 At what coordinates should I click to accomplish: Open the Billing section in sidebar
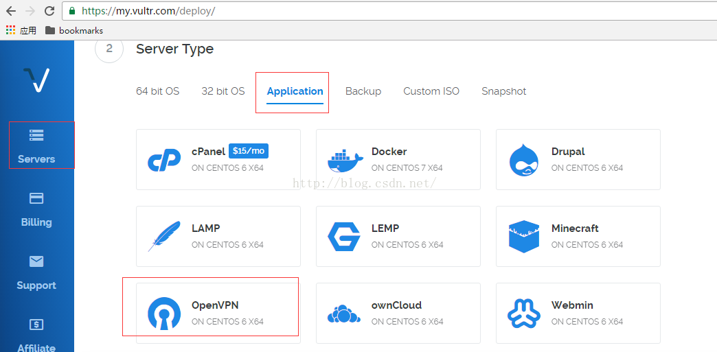36,209
